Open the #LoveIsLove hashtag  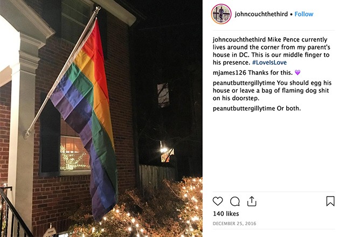[270, 62]
